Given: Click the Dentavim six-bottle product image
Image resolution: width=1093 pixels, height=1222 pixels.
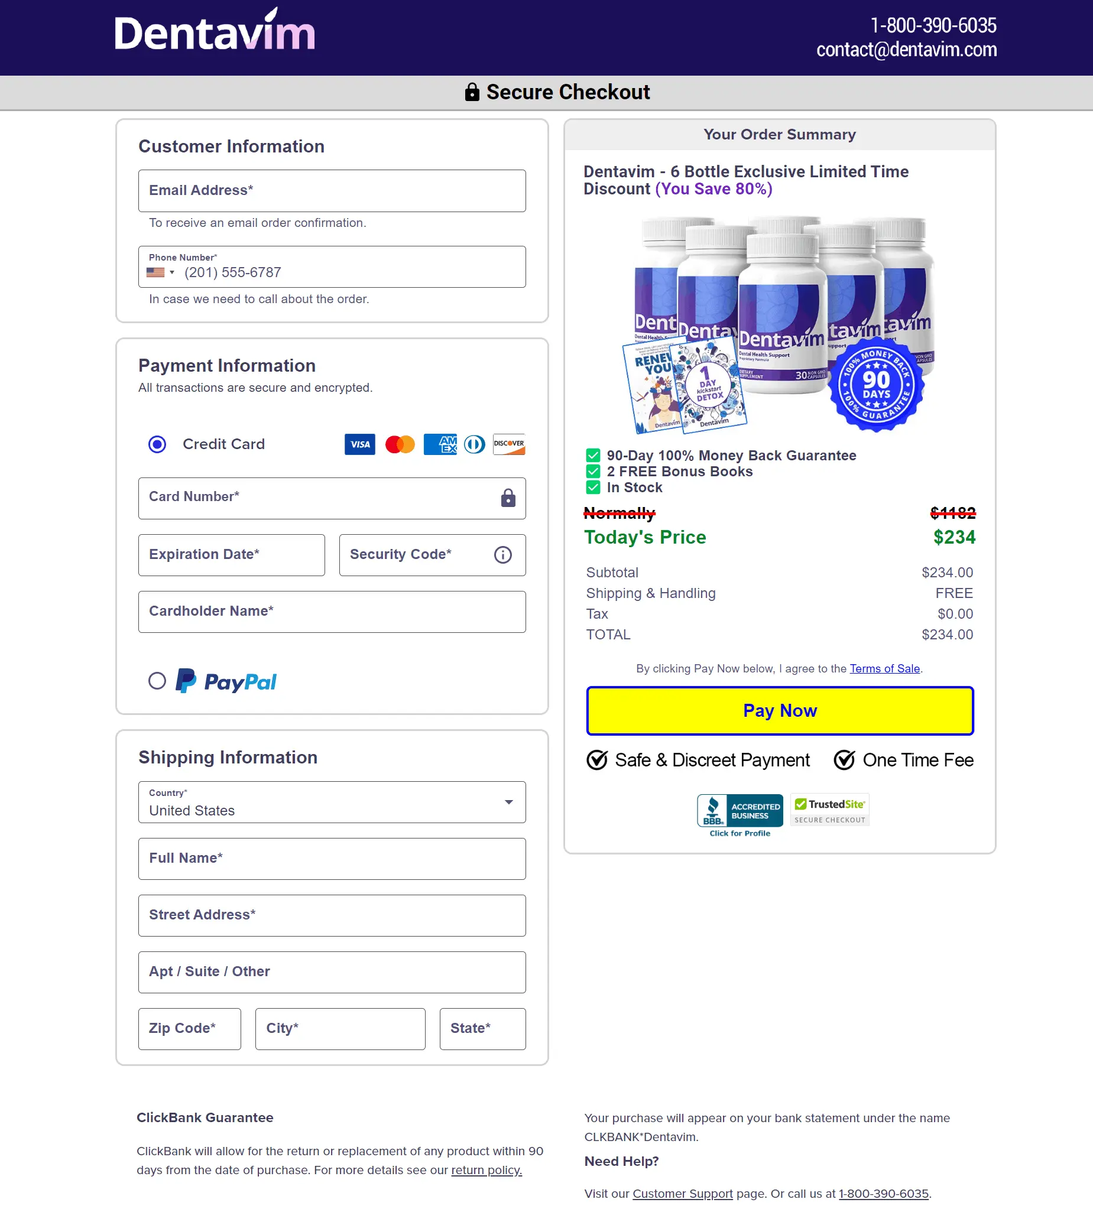Looking at the screenshot, I should (779, 325).
